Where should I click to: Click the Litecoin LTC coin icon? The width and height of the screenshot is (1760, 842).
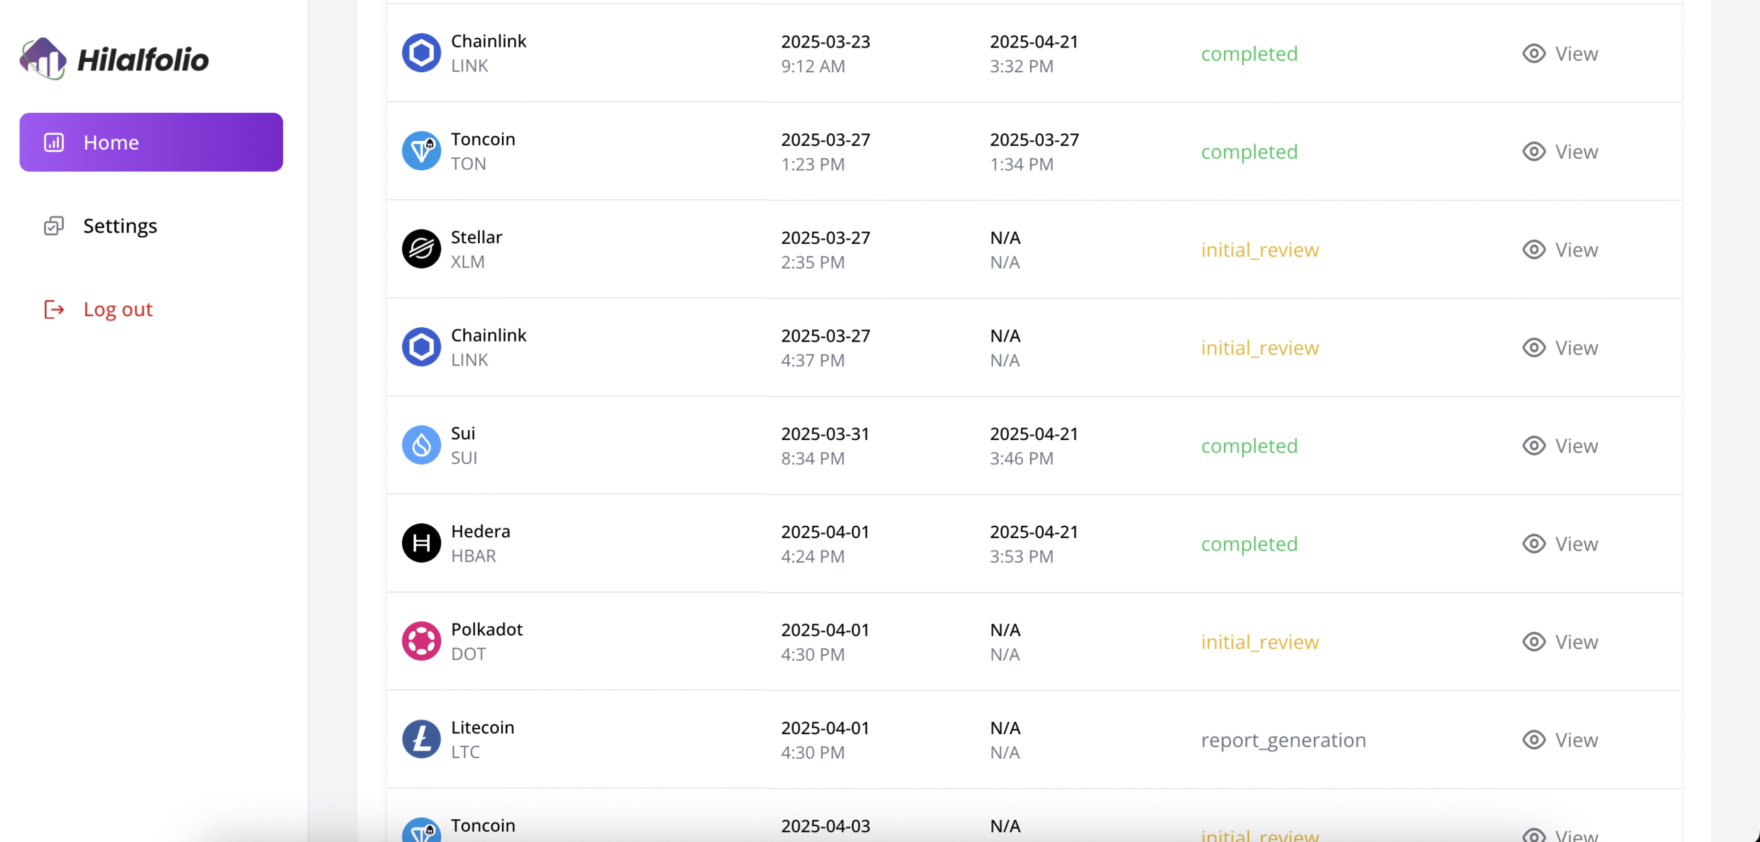(x=421, y=739)
